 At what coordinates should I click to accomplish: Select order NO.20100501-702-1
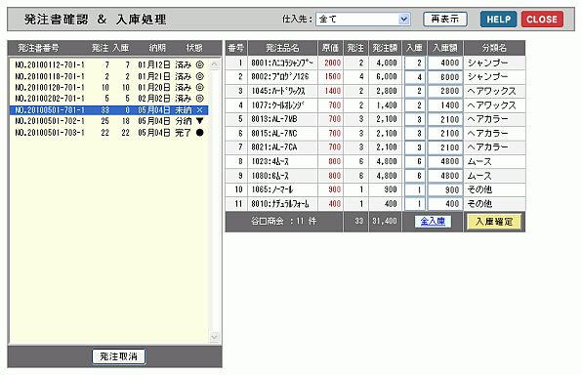tap(108, 121)
